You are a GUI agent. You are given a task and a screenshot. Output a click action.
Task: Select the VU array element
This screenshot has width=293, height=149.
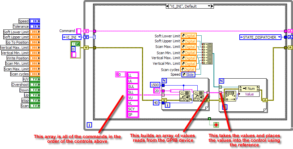coord(133,97)
